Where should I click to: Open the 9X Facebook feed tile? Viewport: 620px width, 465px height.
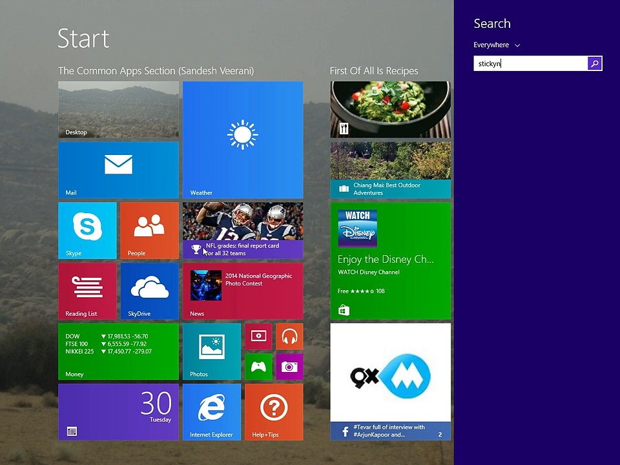(390, 382)
